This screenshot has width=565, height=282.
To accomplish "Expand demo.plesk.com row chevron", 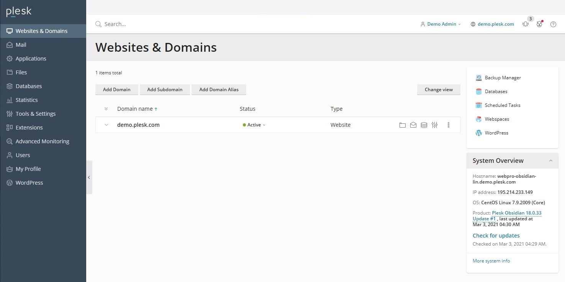I will tap(106, 125).
